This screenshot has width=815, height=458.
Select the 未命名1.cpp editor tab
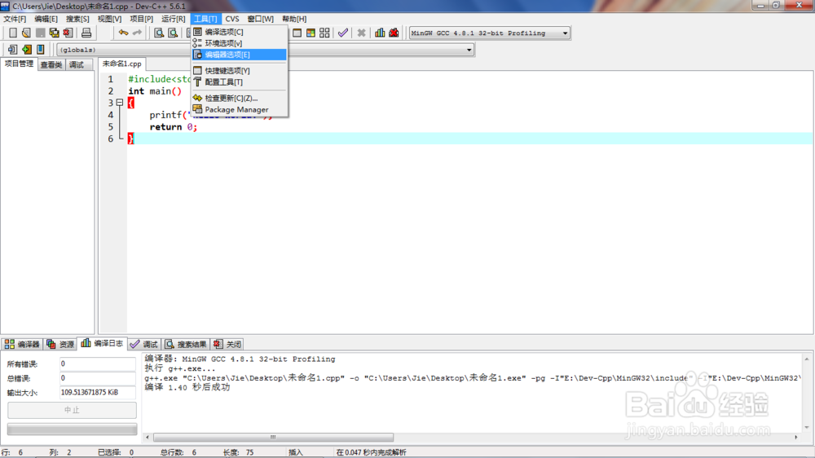coord(121,64)
